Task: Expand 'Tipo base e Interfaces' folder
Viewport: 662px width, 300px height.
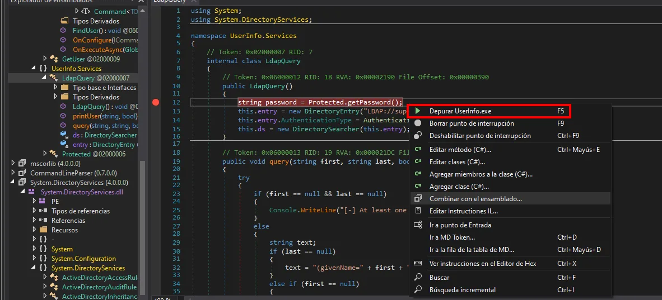Action: click(x=55, y=87)
